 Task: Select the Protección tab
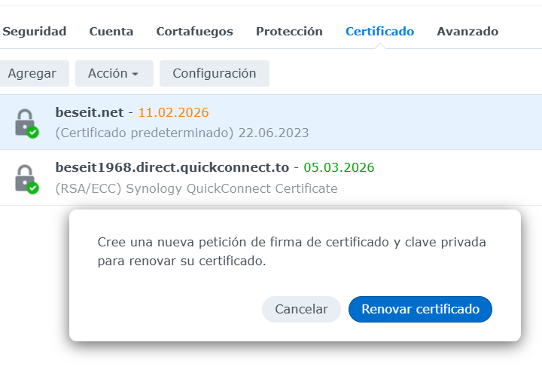[289, 32]
